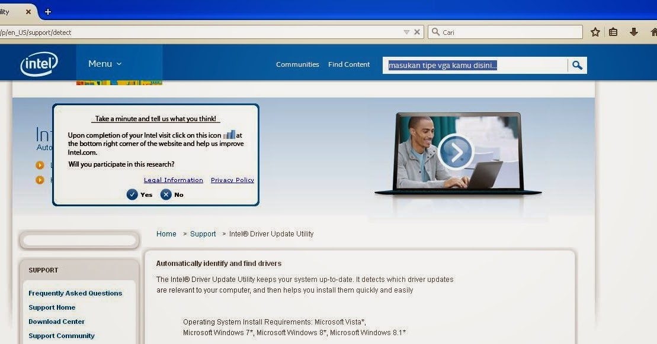Click 'Take a minute and tell us what you think!' title
This screenshot has width=657, height=344.
tap(155, 119)
